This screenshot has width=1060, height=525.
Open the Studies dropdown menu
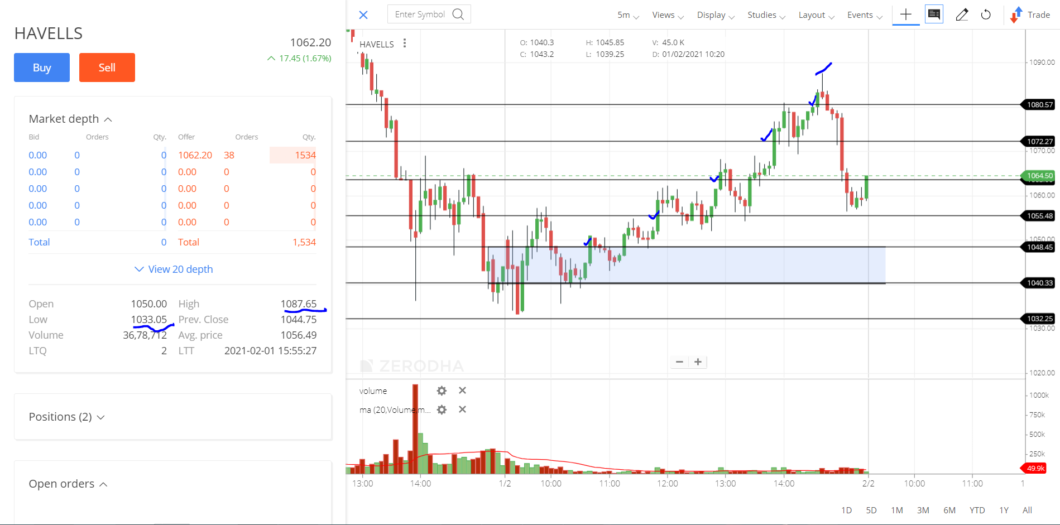pyautogui.click(x=766, y=15)
